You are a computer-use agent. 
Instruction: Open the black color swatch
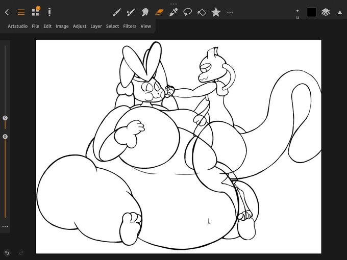tap(311, 12)
